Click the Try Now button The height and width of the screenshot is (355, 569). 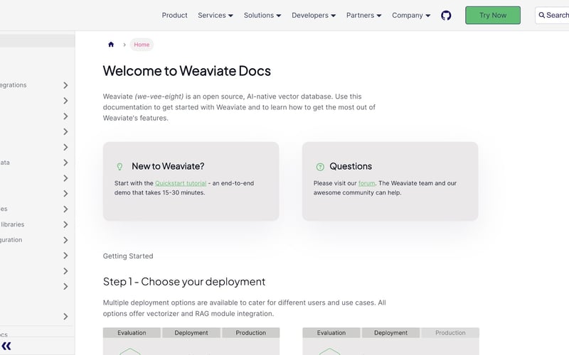pos(493,15)
